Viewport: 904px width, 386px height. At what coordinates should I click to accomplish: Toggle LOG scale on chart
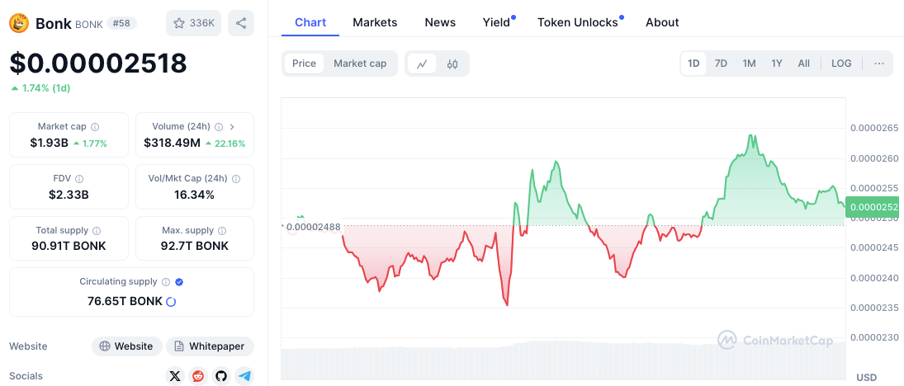[x=841, y=64]
